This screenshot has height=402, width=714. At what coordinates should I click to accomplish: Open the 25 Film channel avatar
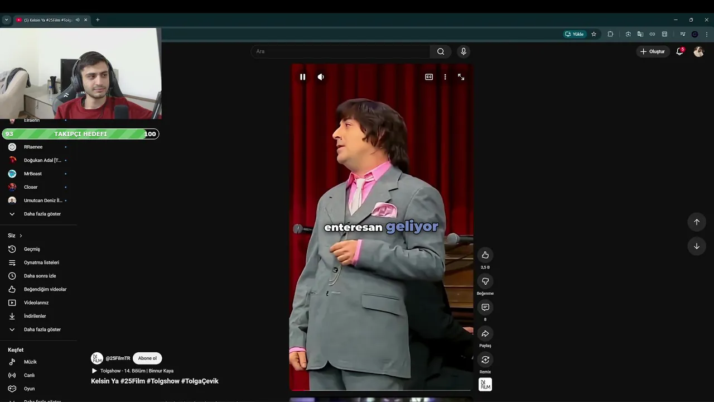point(97,358)
